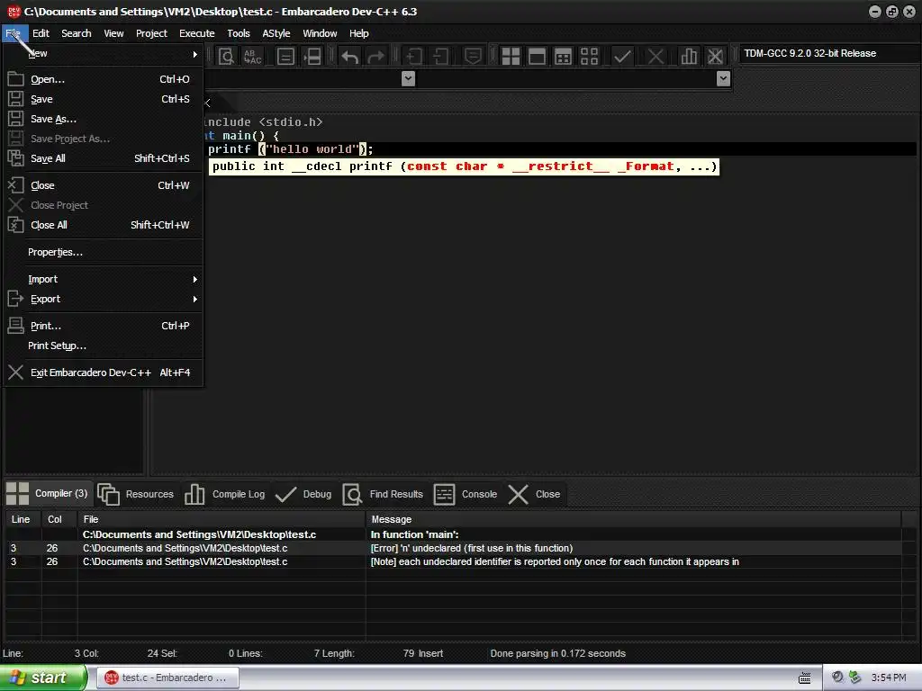Open the Search menu
This screenshot has width=922, height=691.
77,33
